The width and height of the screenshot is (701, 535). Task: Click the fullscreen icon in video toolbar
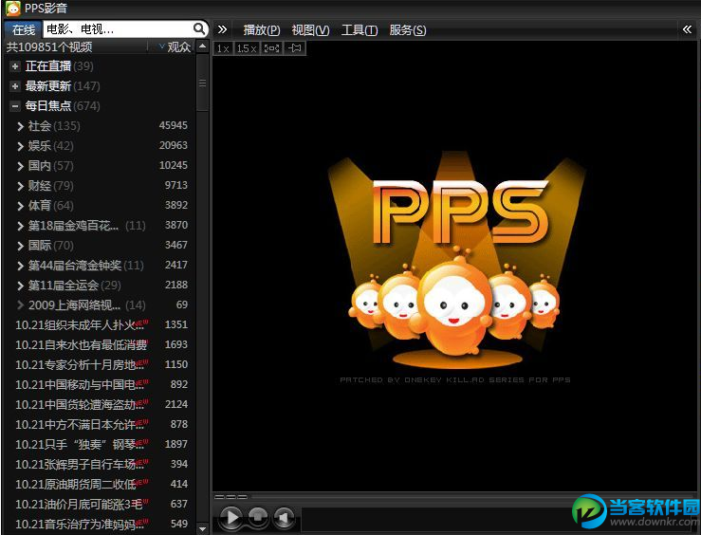271,48
